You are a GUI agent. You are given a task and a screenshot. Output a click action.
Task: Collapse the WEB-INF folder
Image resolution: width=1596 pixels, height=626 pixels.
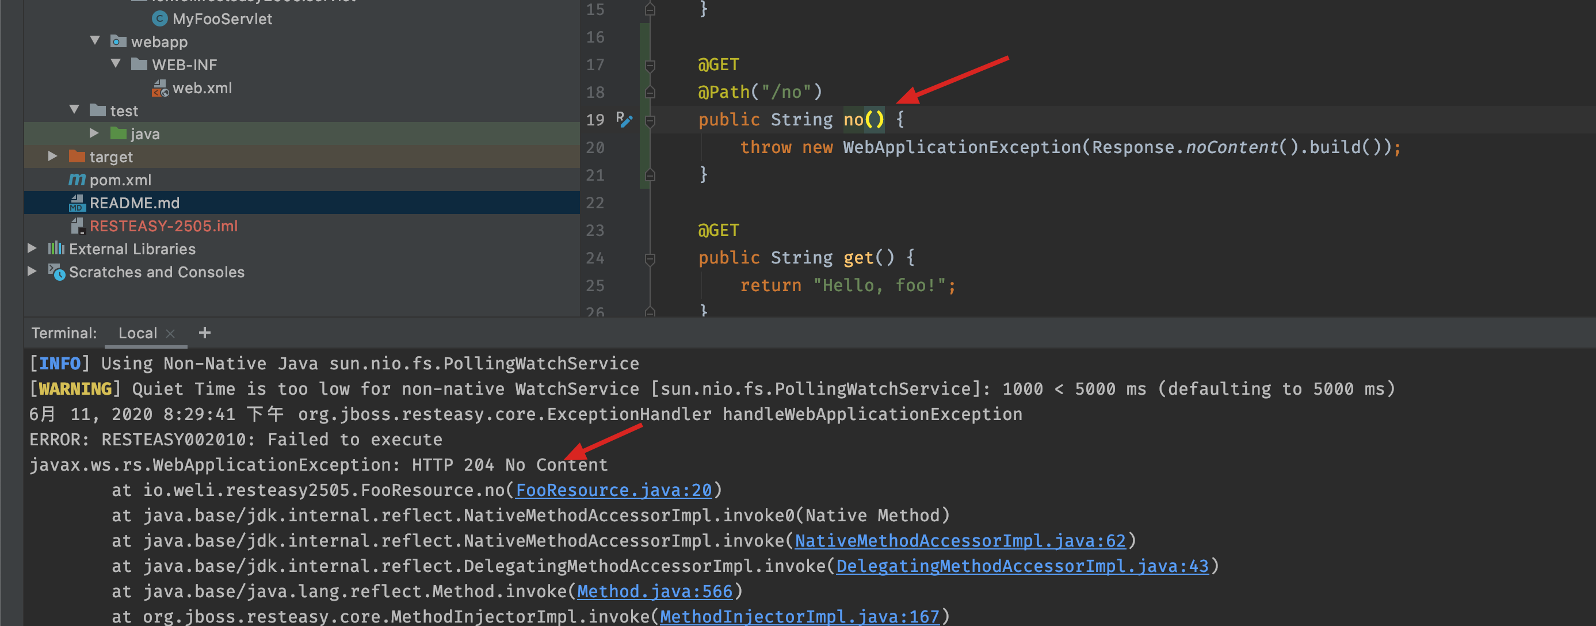(116, 64)
